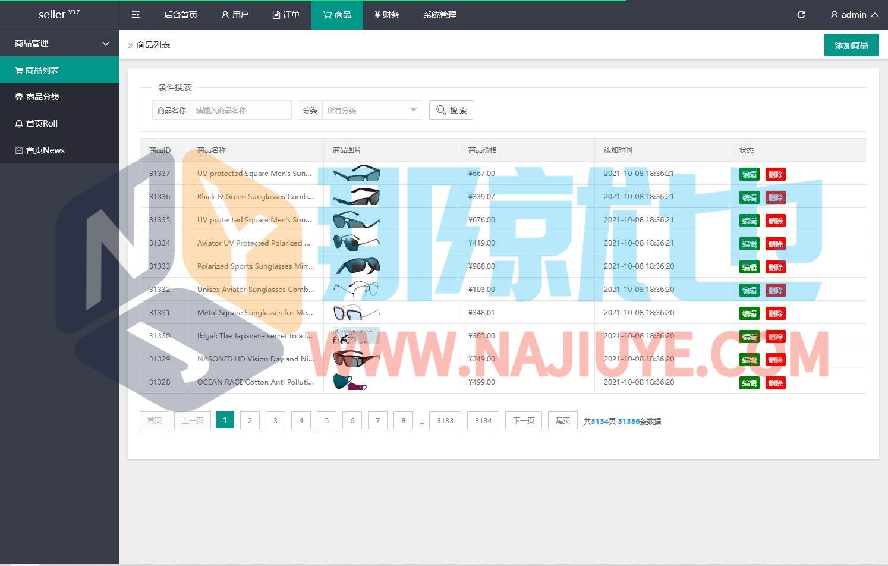
Task: Click the thumbnail image of product 31333
Action: [x=357, y=266]
